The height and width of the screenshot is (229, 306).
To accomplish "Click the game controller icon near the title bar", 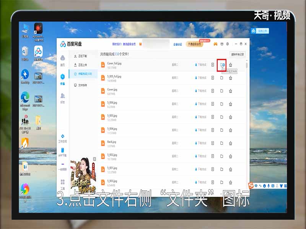I will tap(215, 44).
